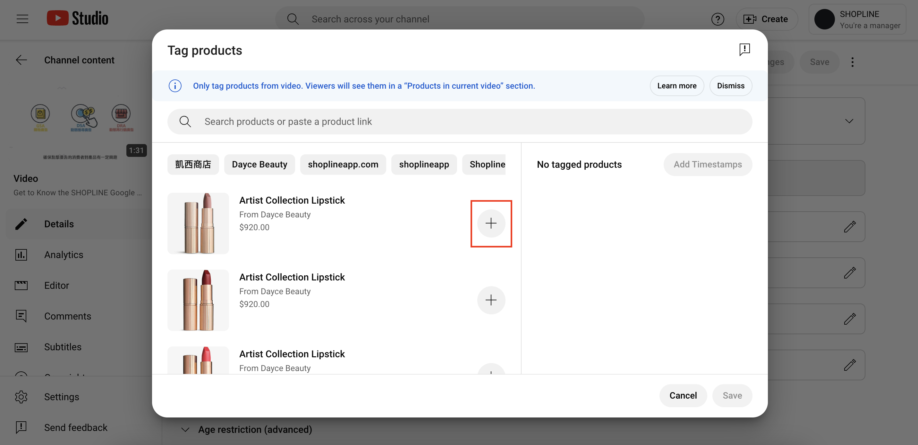The width and height of the screenshot is (918, 445).
Task: Click the Editor clapperboard icon
Action: coord(21,285)
